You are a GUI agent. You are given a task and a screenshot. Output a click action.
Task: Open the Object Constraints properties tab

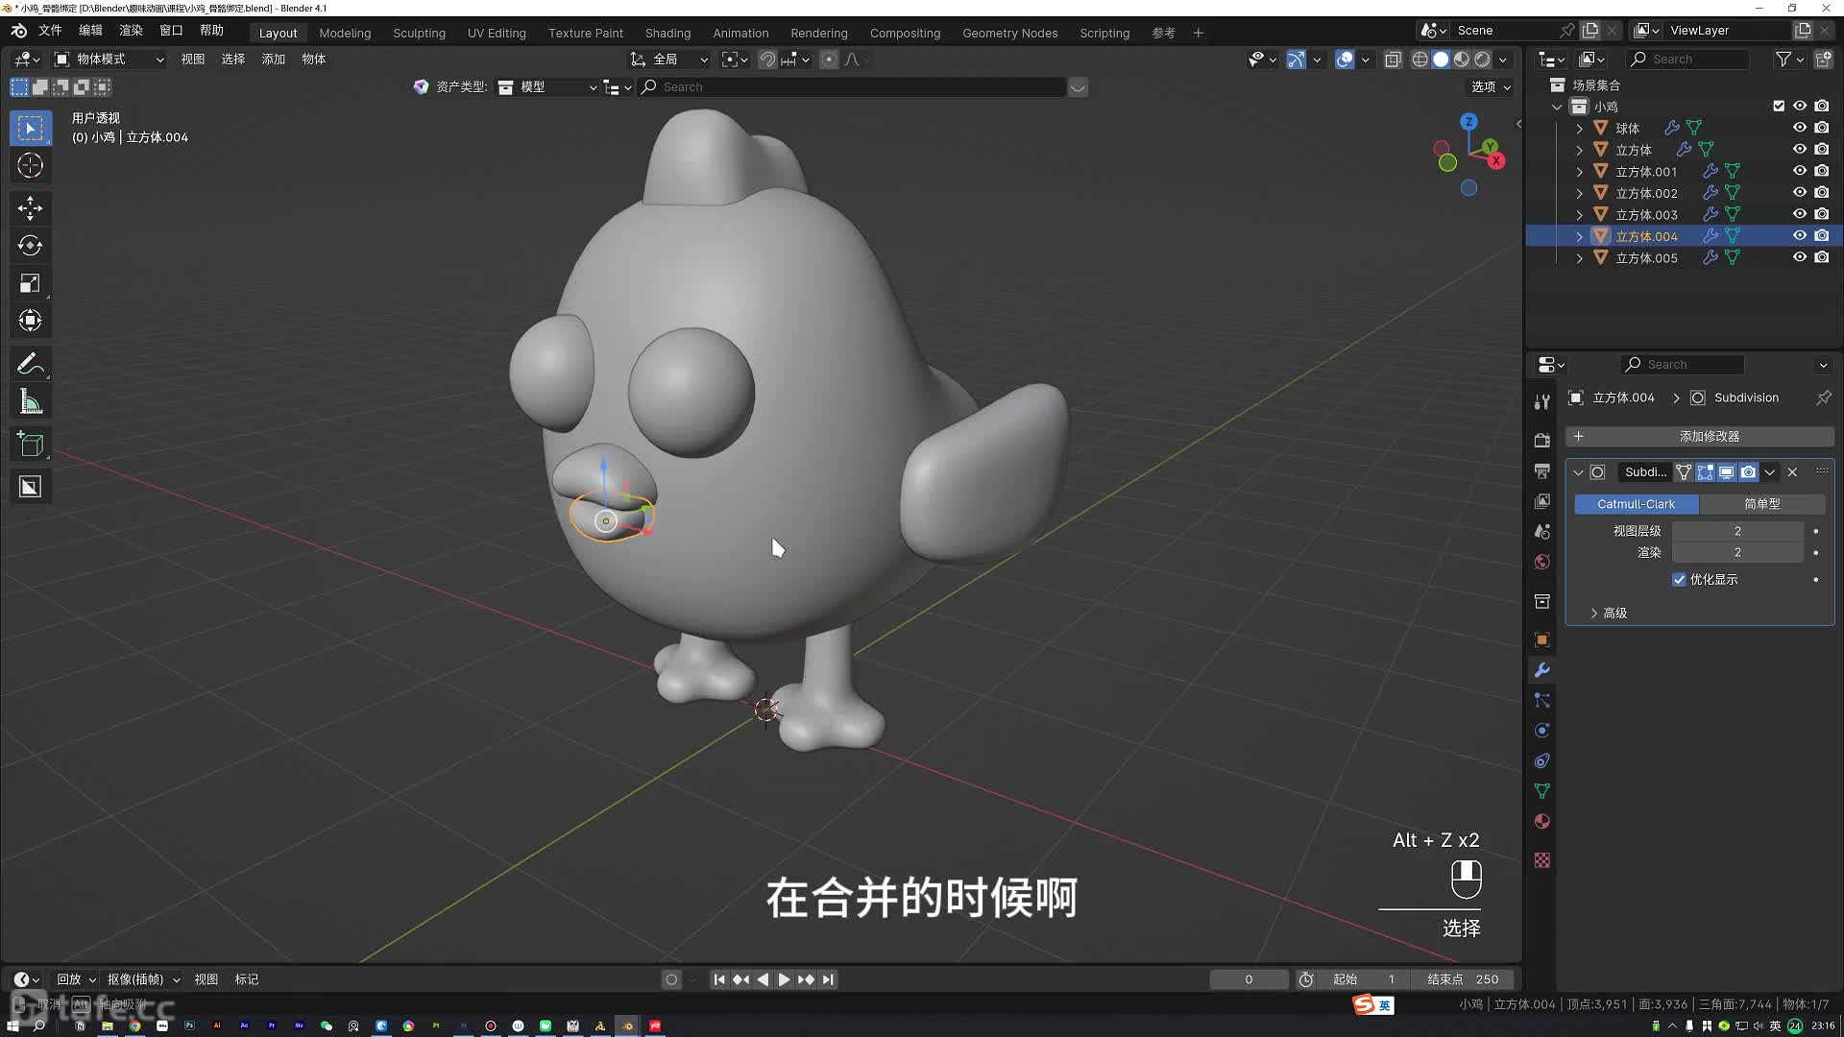pyautogui.click(x=1541, y=761)
